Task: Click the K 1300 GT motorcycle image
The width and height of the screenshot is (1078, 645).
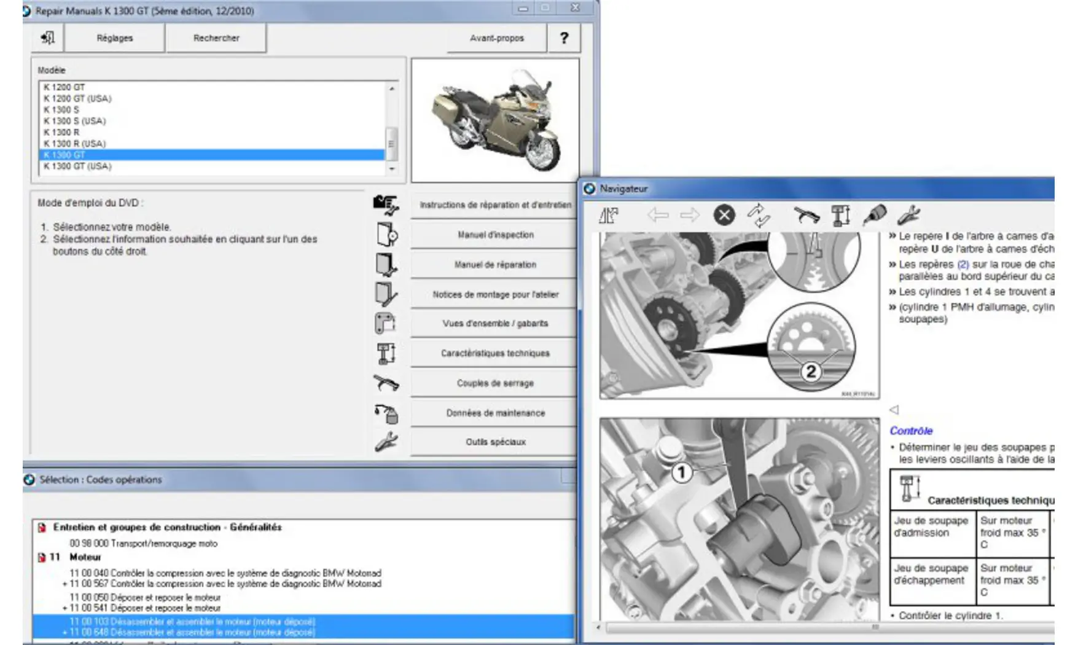Action: (x=495, y=120)
